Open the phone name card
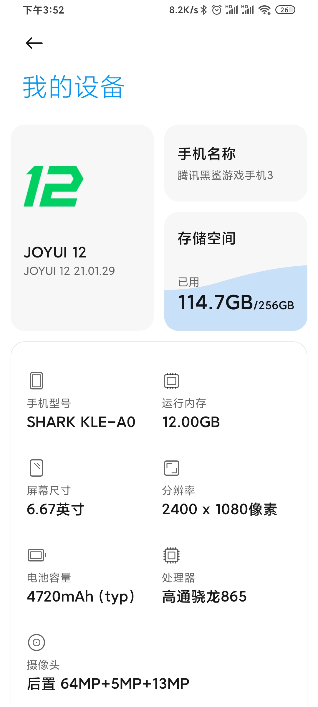 click(236, 163)
